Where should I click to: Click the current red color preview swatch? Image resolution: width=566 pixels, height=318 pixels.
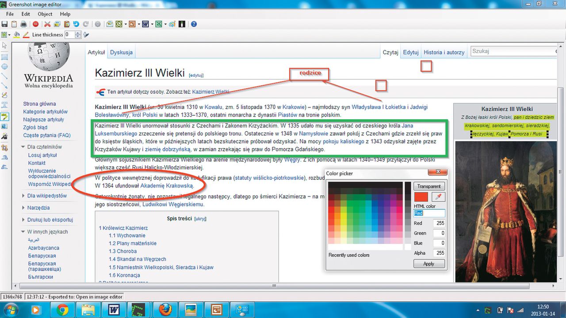point(421,197)
